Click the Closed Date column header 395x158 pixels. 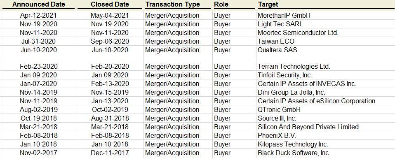(110, 4)
